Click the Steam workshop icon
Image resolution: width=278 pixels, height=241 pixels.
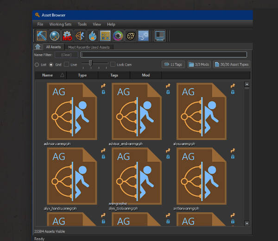click(143, 36)
